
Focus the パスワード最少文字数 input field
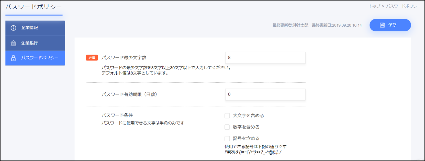265,58
